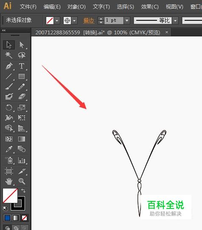
Task: Apply None mode button
Action: [24, 218]
